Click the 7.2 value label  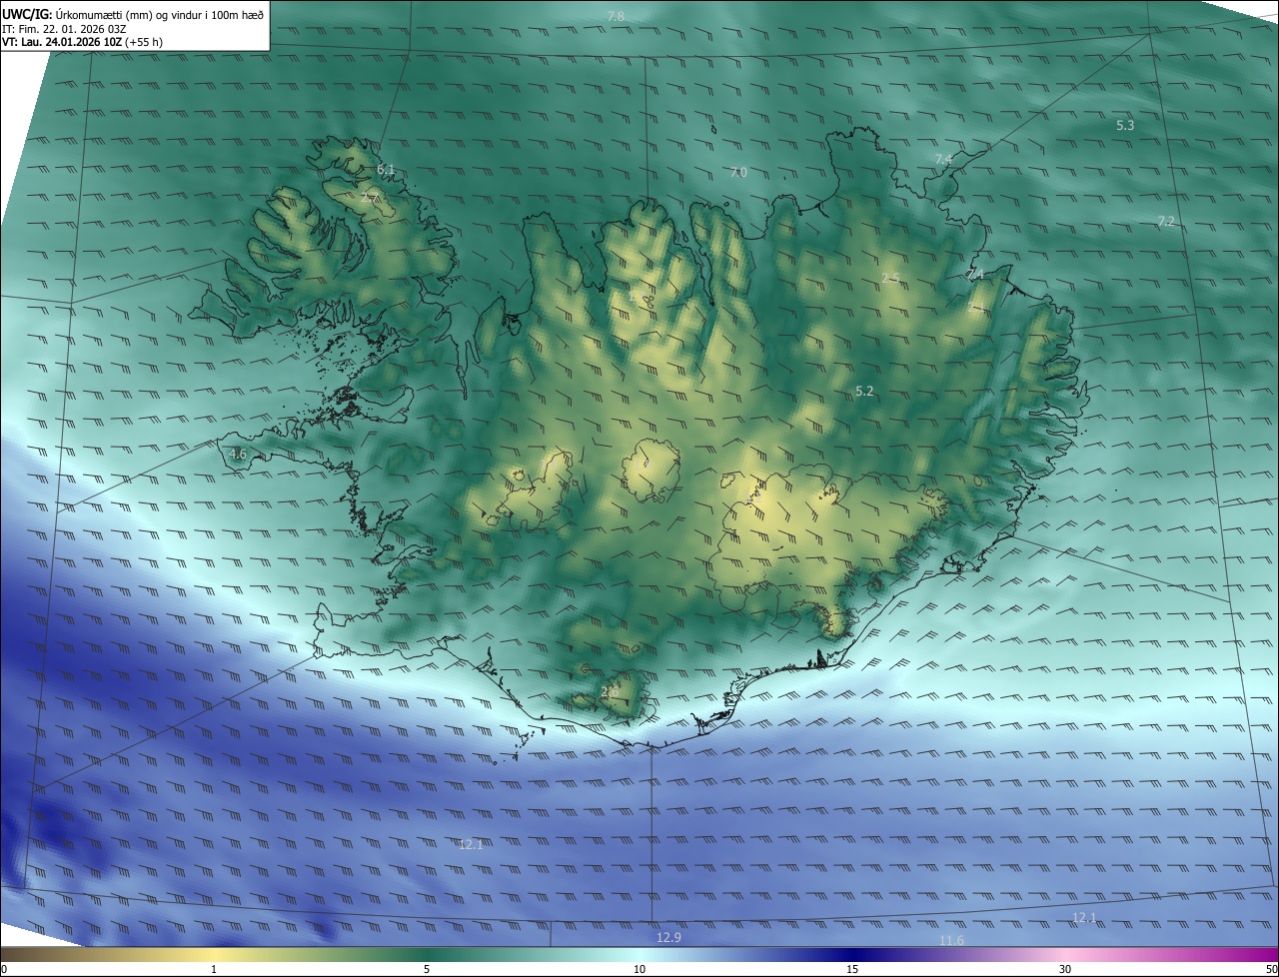coord(1166,222)
